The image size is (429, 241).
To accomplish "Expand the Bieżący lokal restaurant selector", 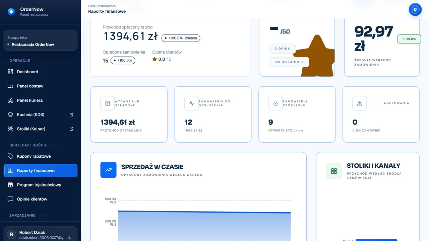I will click(x=41, y=41).
